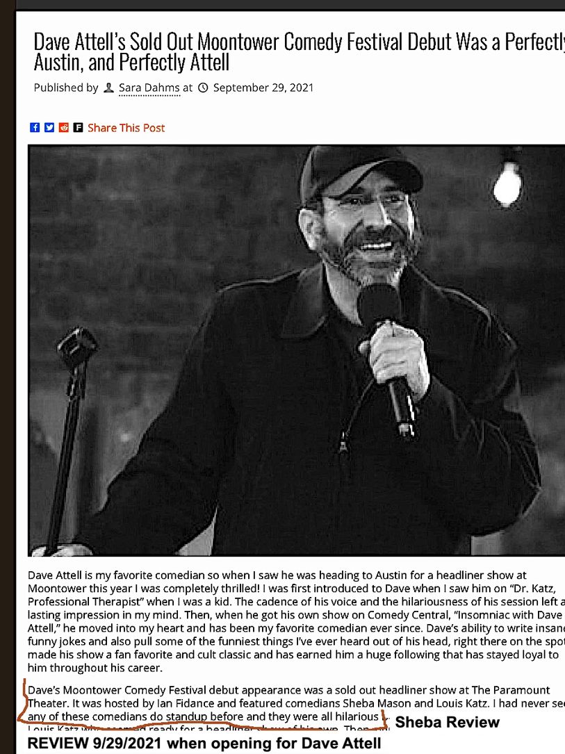
Task: Share the post via Facebook icon
Action: 35,127
